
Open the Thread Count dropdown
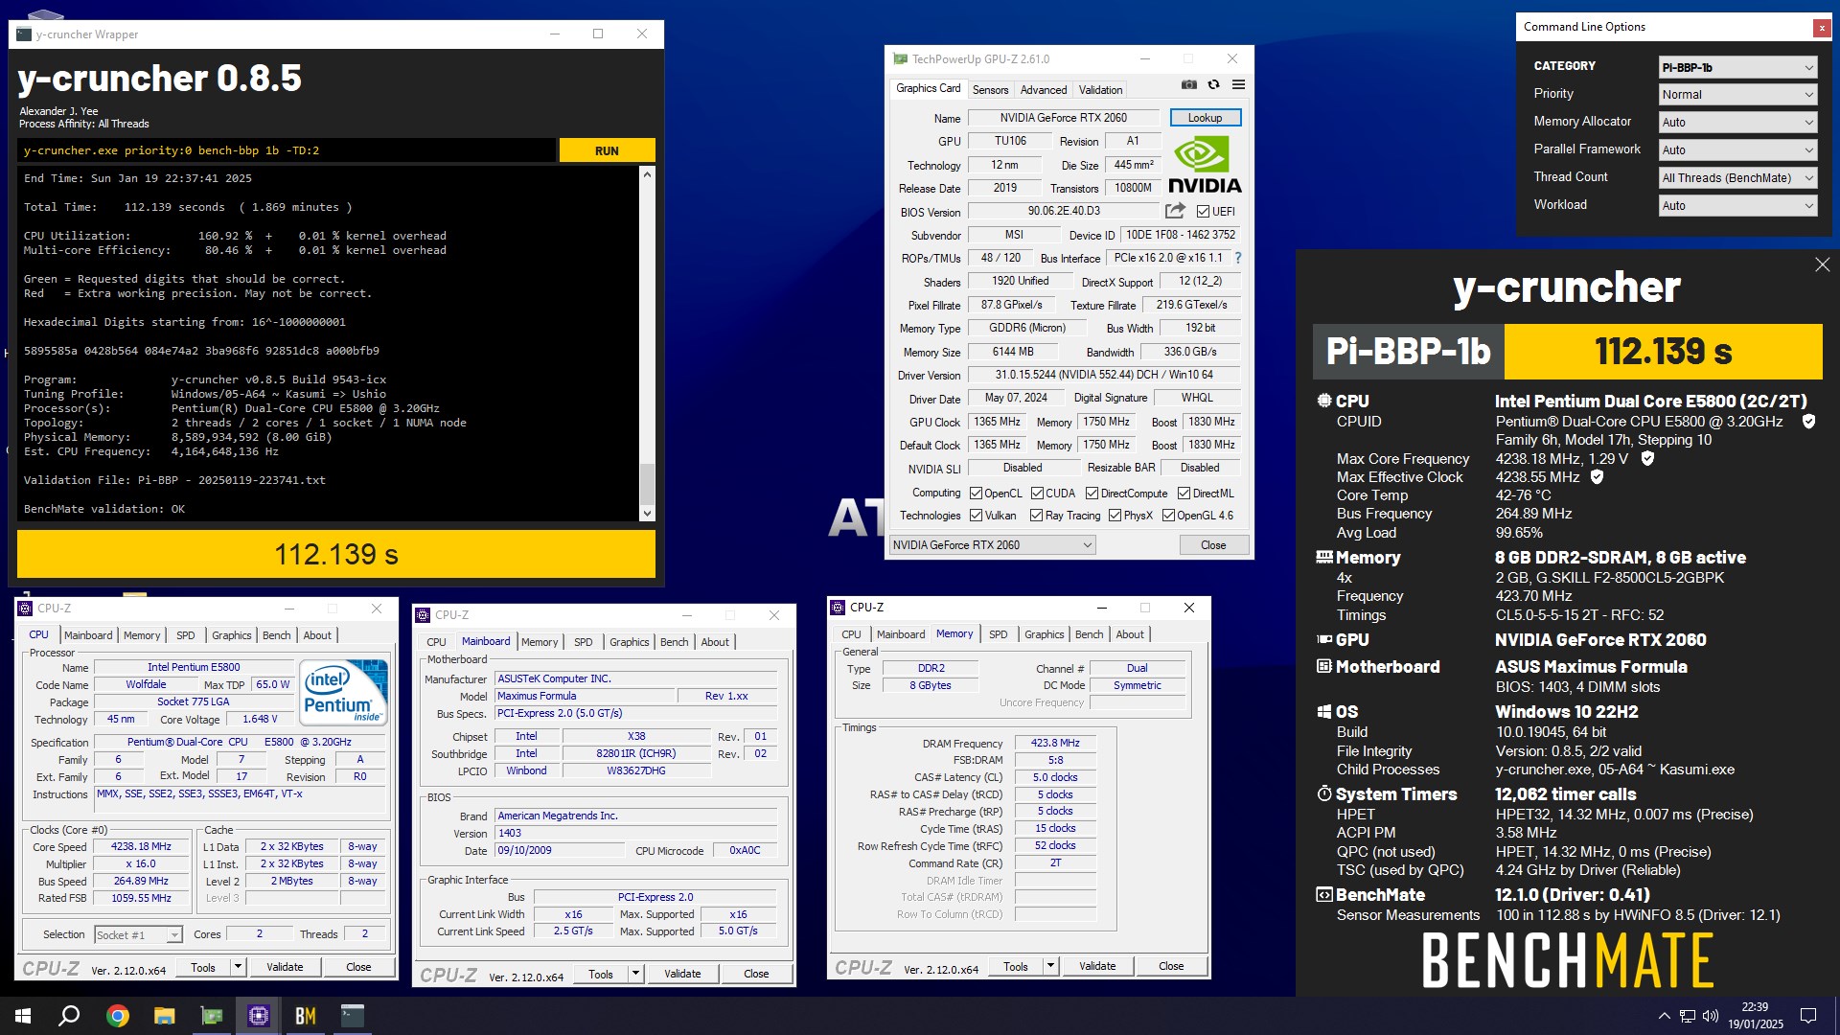1737,178
